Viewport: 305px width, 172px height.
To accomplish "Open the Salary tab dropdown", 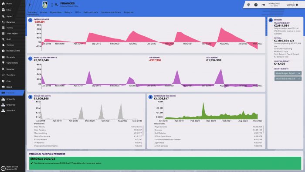I will [x=68, y=12].
